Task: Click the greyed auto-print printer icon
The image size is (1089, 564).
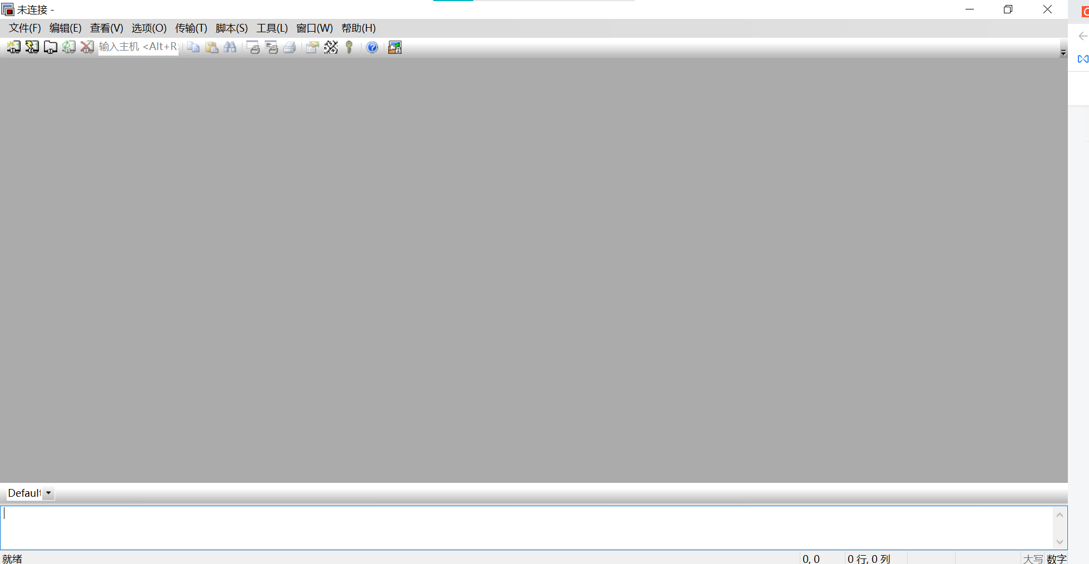Action: pos(290,47)
